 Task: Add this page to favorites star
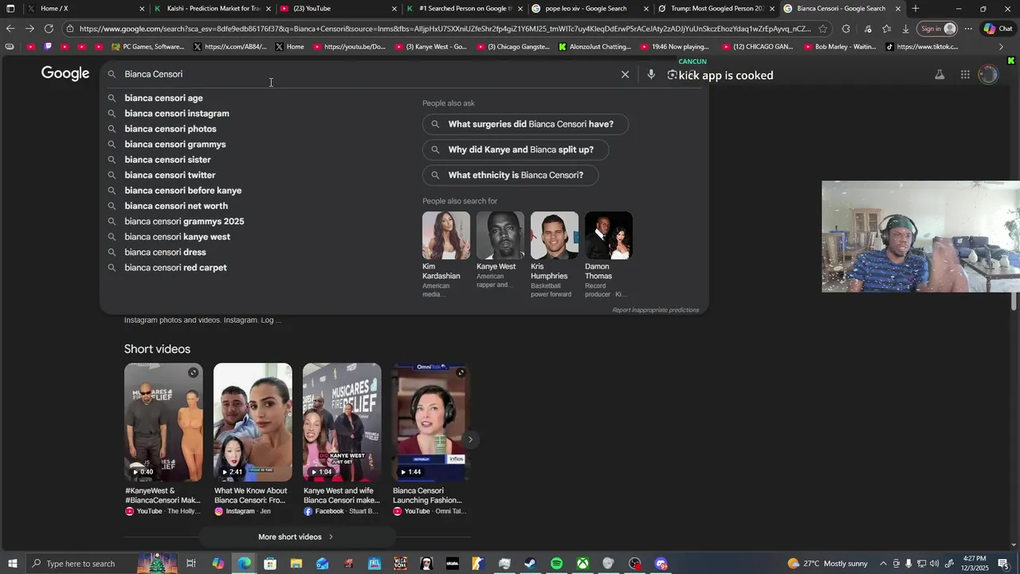(x=823, y=29)
